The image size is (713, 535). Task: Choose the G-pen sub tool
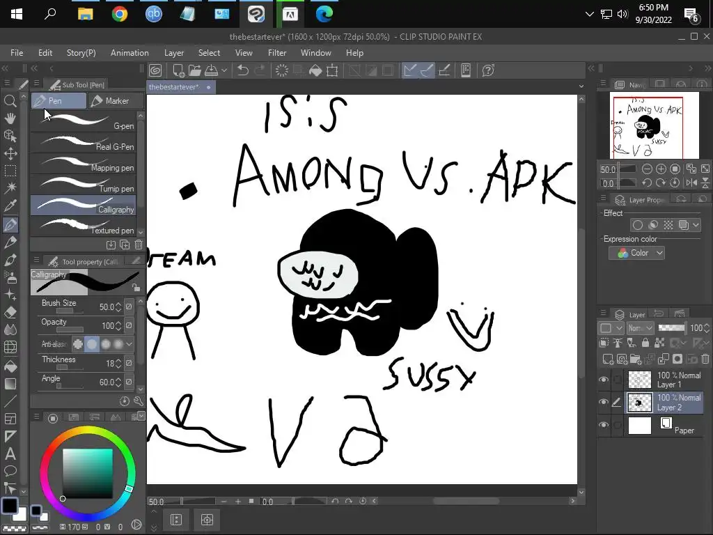click(84, 122)
